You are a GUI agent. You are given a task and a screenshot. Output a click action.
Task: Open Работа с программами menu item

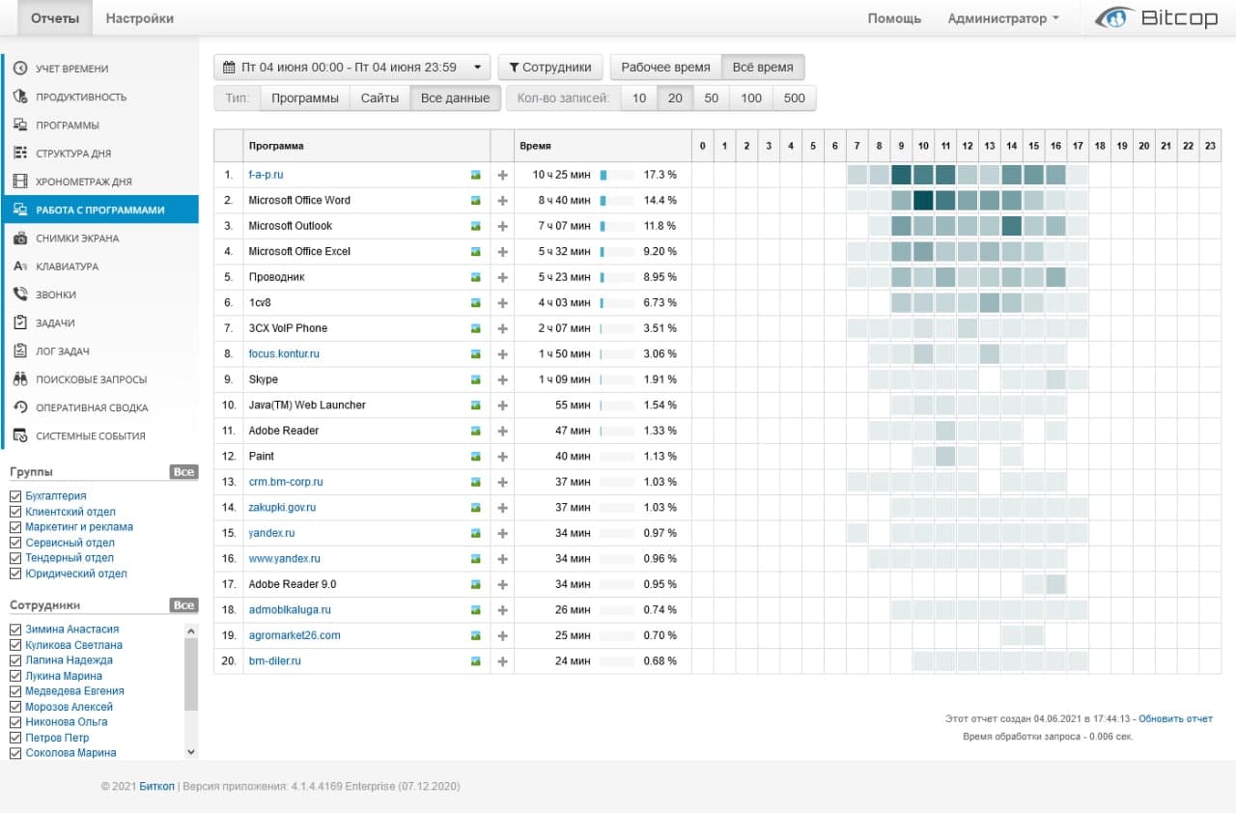[100, 210]
